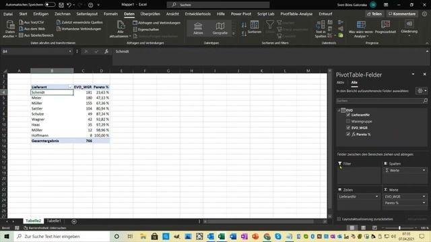Click the Alle aktualisieren icon
Image resolution: width=431 pixels, height=242 pixels.
pyautogui.click(x=121, y=26)
